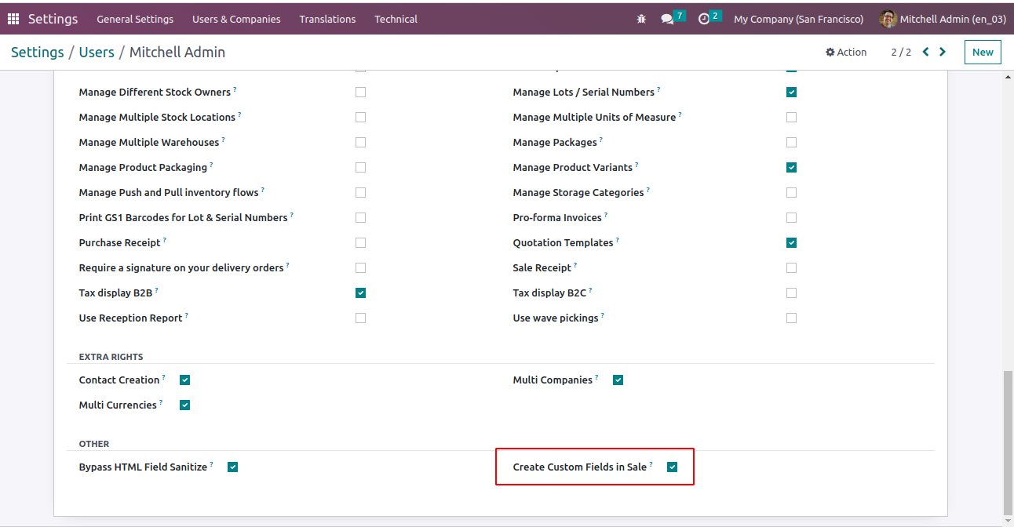Open the conversations chat icon
This screenshot has width=1014, height=527.
tap(667, 19)
